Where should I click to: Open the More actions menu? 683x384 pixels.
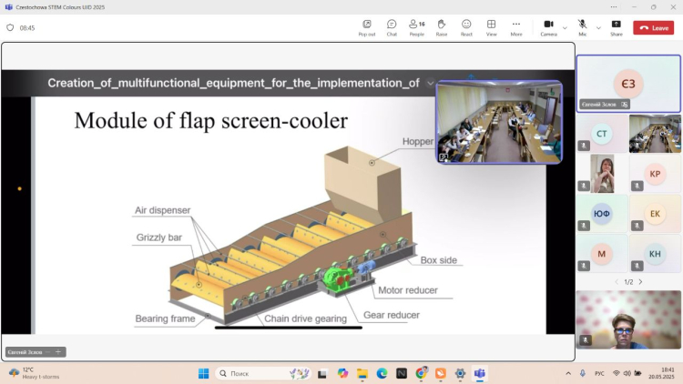[516, 27]
